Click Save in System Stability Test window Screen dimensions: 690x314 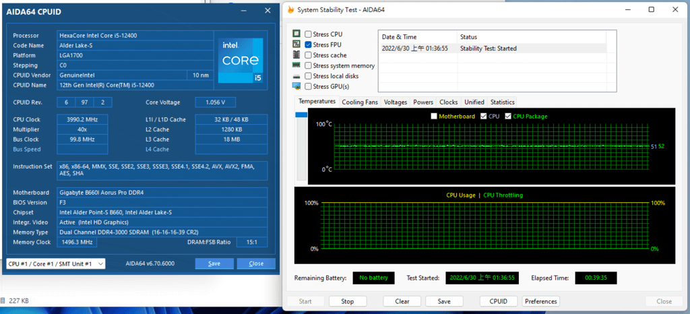(444, 301)
